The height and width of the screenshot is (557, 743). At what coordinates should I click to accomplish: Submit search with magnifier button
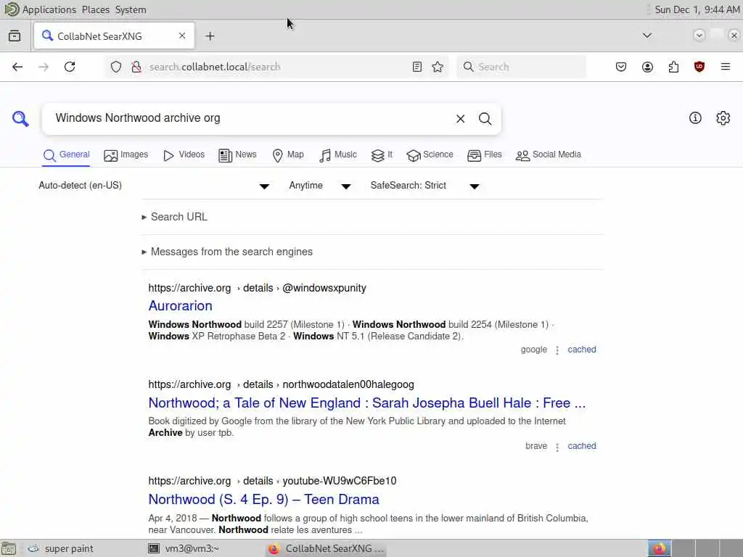(485, 119)
